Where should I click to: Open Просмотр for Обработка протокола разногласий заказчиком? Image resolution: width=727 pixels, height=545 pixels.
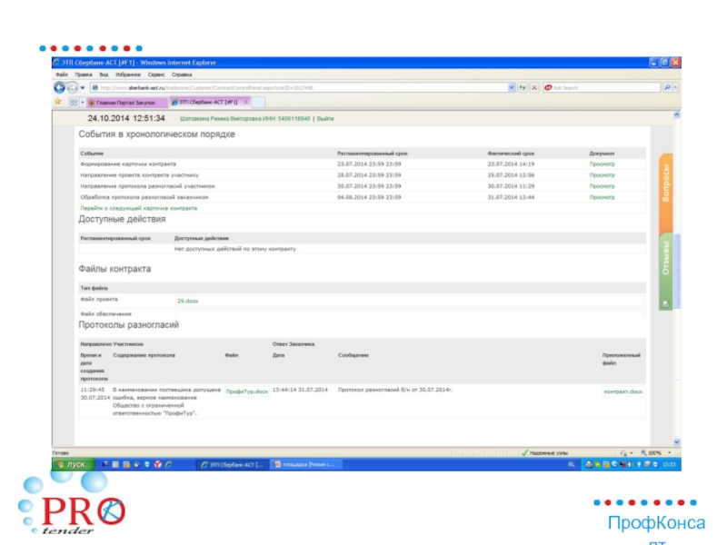[602, 197]
